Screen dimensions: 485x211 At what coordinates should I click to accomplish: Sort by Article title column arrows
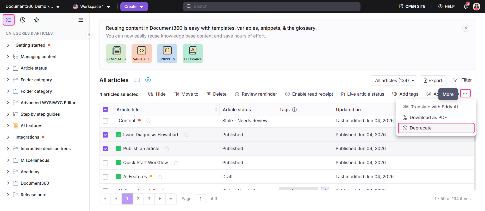tap(216, 110)
